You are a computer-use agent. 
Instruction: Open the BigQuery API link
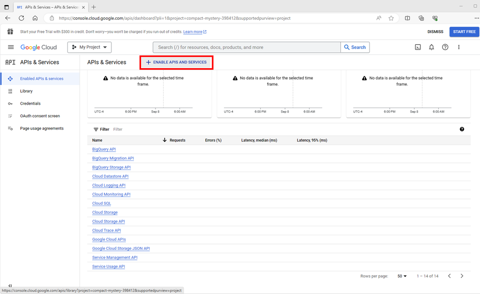[x=104, y=149]
